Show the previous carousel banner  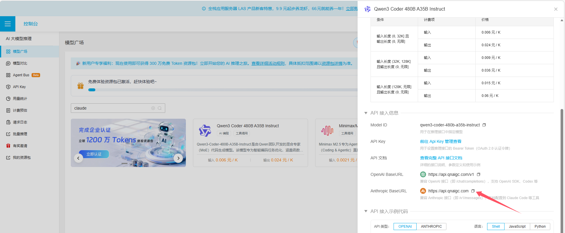(x=78, y=158)
